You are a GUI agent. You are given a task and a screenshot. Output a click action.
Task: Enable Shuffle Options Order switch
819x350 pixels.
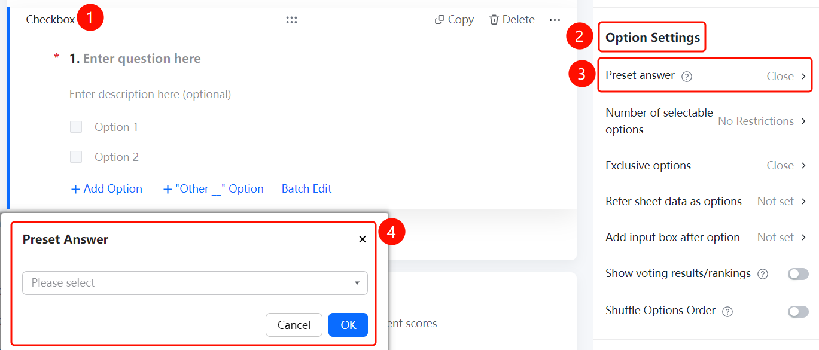[798, 311]
